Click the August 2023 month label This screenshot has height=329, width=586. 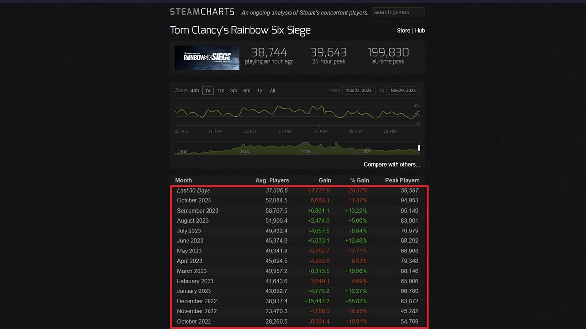pyautogui.click(x=193, y=221)
